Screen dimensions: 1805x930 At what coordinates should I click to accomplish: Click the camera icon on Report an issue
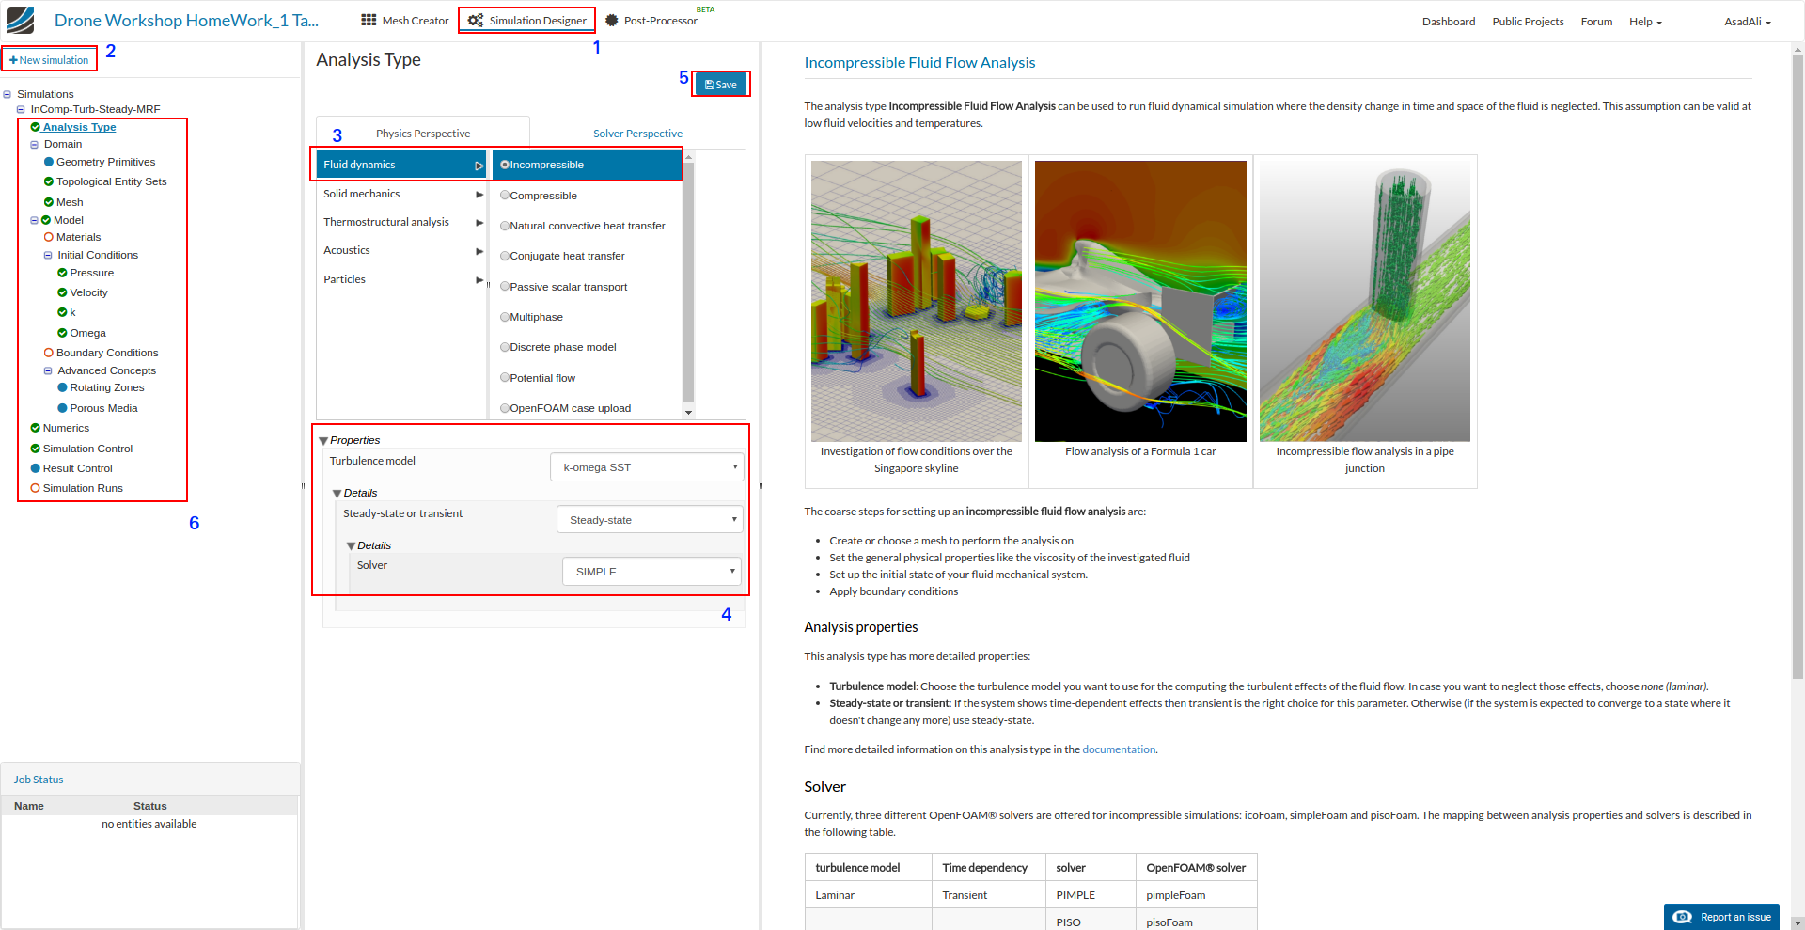(x=1683, y=917)
